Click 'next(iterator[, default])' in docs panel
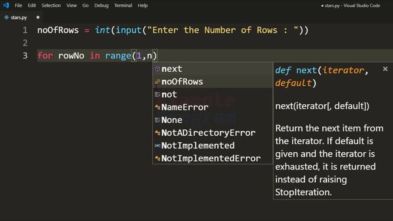The width and height of the screenshot is (393, 221). click(322, 106)
